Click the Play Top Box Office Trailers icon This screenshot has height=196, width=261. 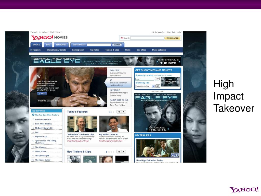point(33,115)
